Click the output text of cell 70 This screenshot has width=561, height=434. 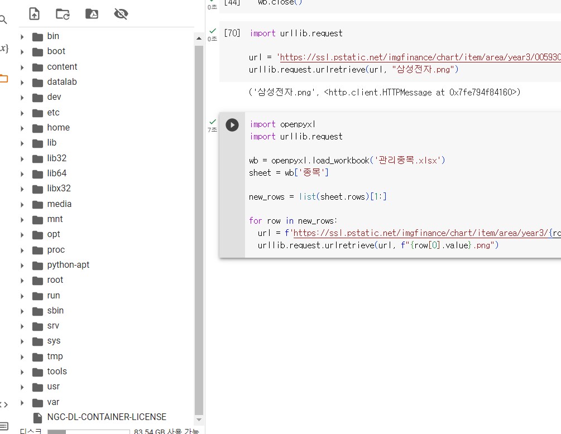tap(384, 92)
